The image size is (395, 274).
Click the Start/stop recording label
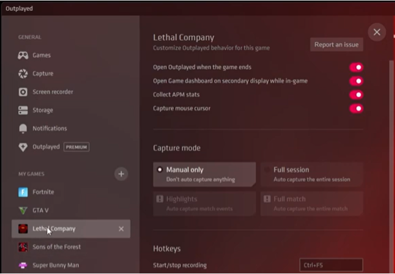(x=180, y=265)
